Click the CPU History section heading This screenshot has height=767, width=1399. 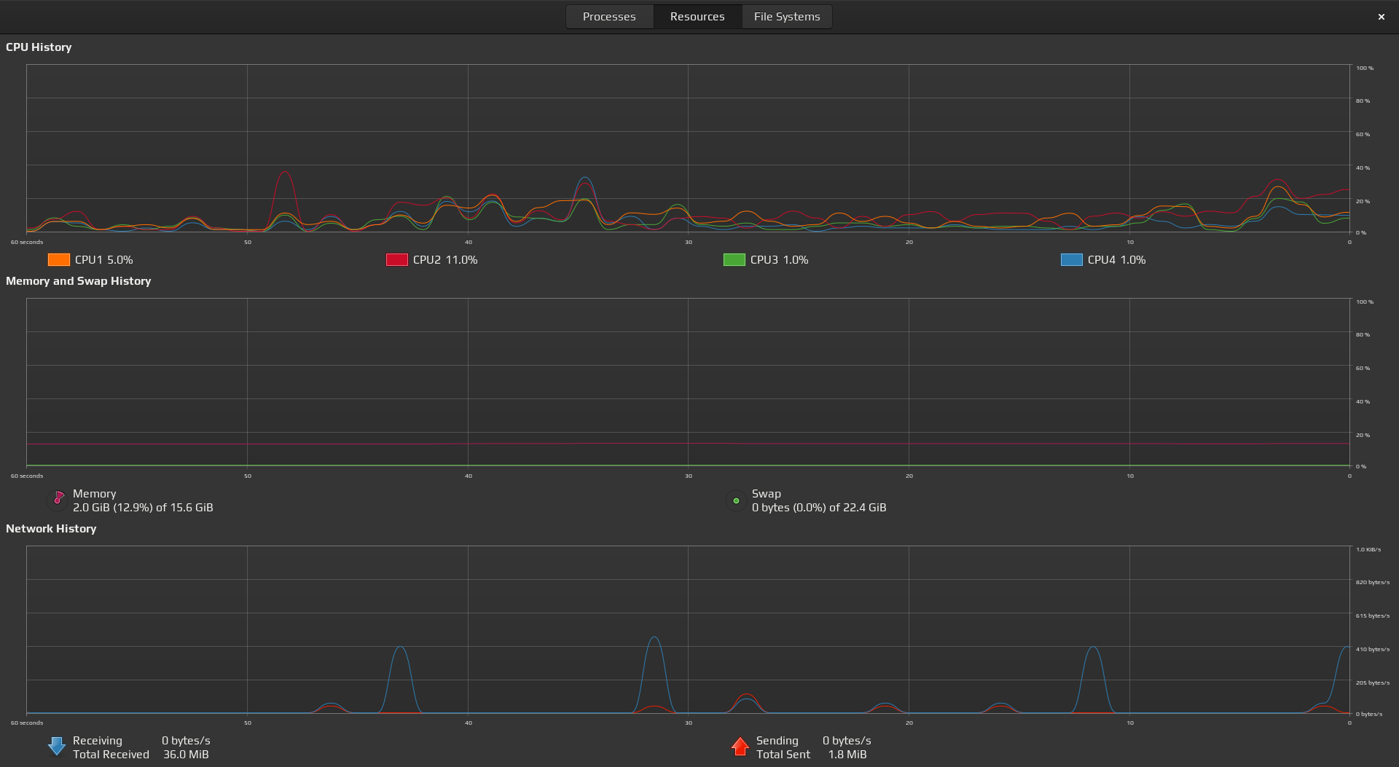coord(39,47)
